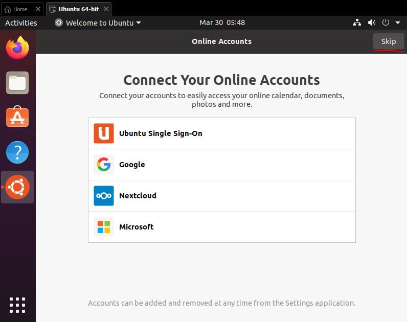Click the power icon in top bar
Viewport: 407px width, 322px height.
[x=386, y=22]
